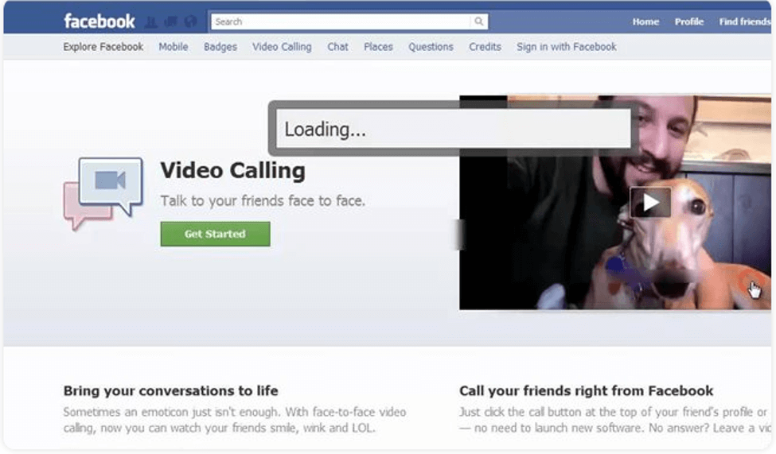776x454 pixels.
Task: Open notifications globe icon in header
Action: (x=190, y=21)
